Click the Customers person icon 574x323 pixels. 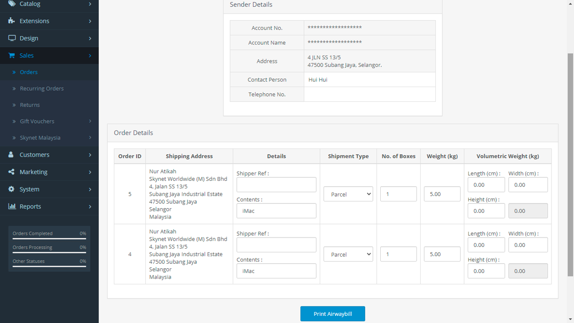click(12, 155)
